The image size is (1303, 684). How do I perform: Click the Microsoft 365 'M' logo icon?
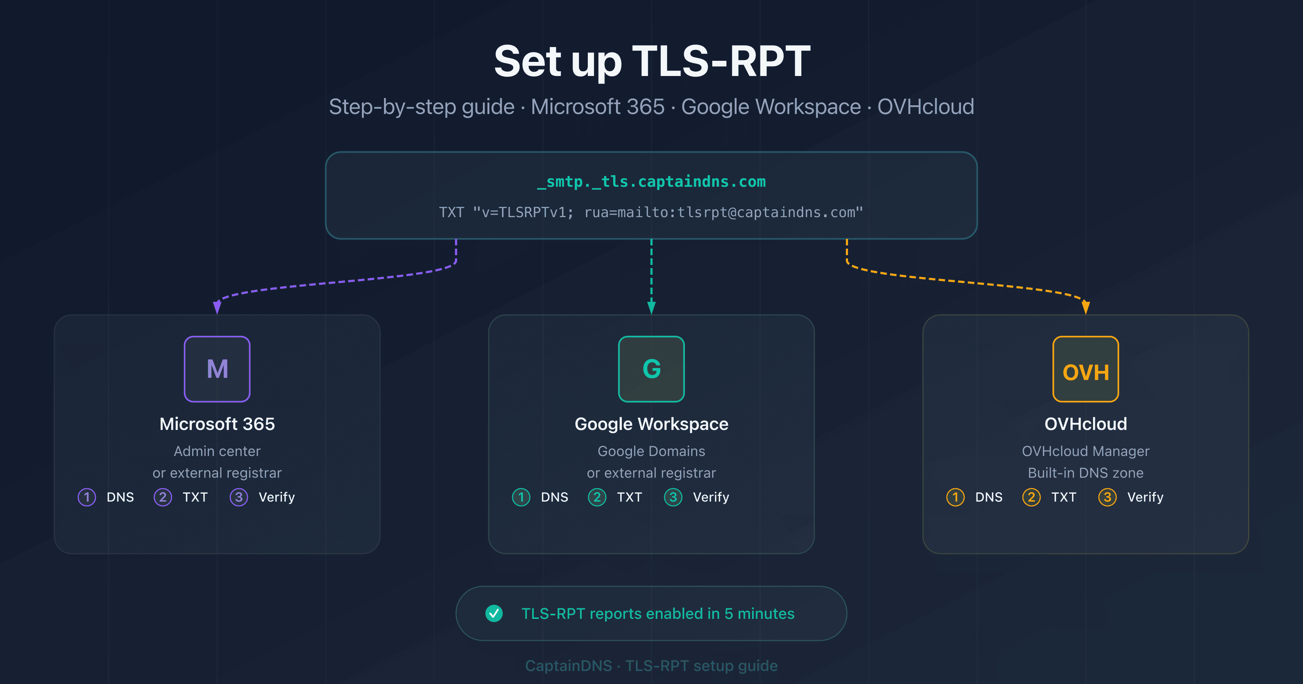(217, 369)
